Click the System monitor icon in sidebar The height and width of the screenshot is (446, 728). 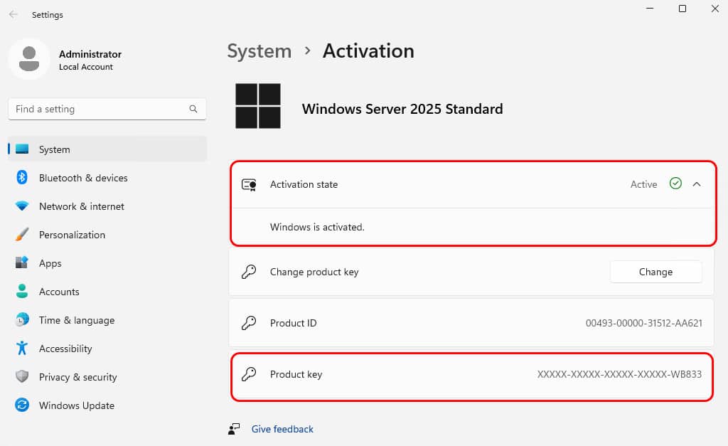point(22,149)
